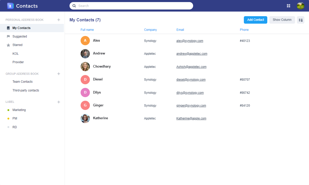Viewport: 309px width, 185px height.
Task: Open the Company column sorting header
Action: (x=150, y=30)
